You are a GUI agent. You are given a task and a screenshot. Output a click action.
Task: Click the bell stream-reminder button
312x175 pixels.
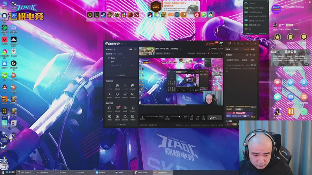pyautogui.click(x=212, y=49)
